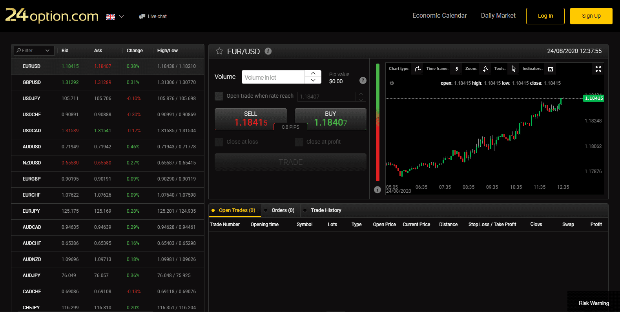Increase the rate reach value
Image resolution: width=620 pixels, height=312 pixels.
coord(361,94)
